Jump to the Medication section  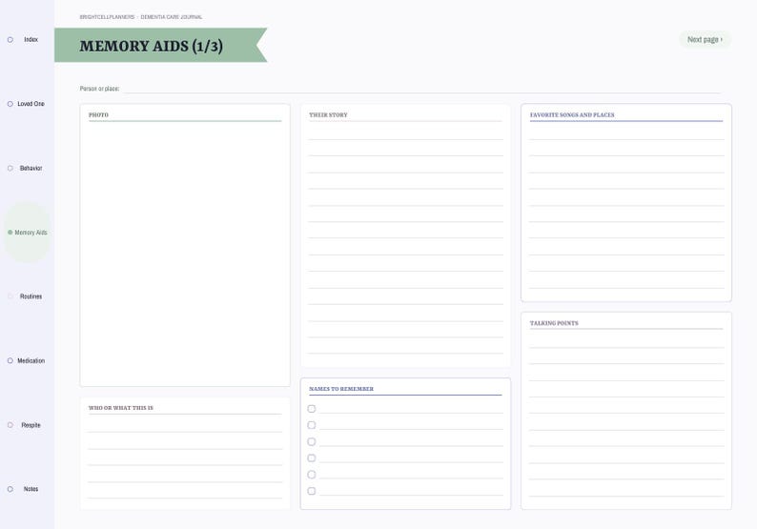click(x=27, y=360)
